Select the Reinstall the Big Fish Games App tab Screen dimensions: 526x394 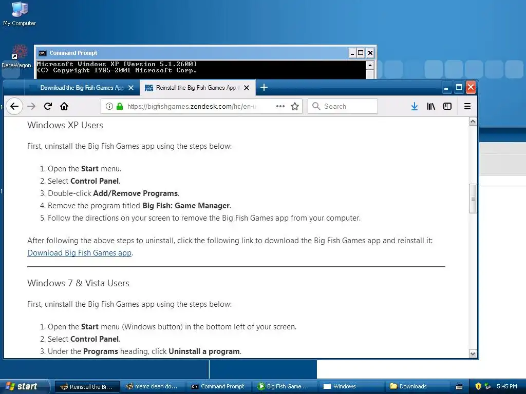pyautogui.click(x=198, y=88)
